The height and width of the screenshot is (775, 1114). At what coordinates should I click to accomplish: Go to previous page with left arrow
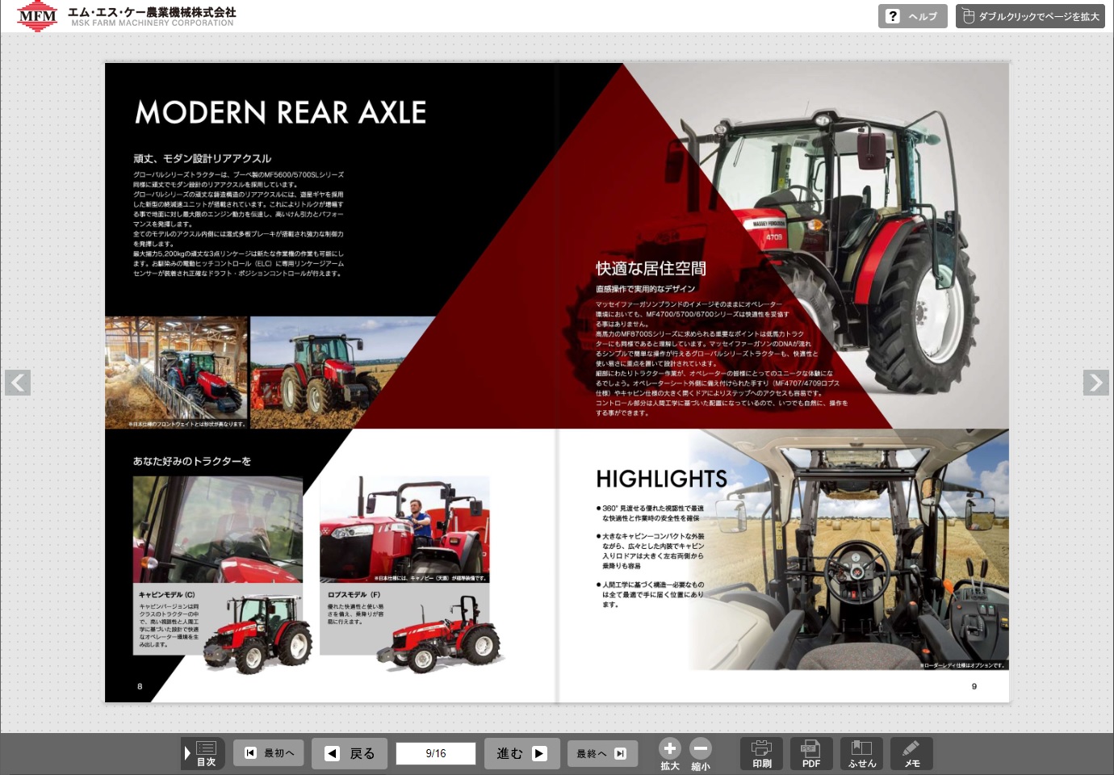tap(18, 383)
